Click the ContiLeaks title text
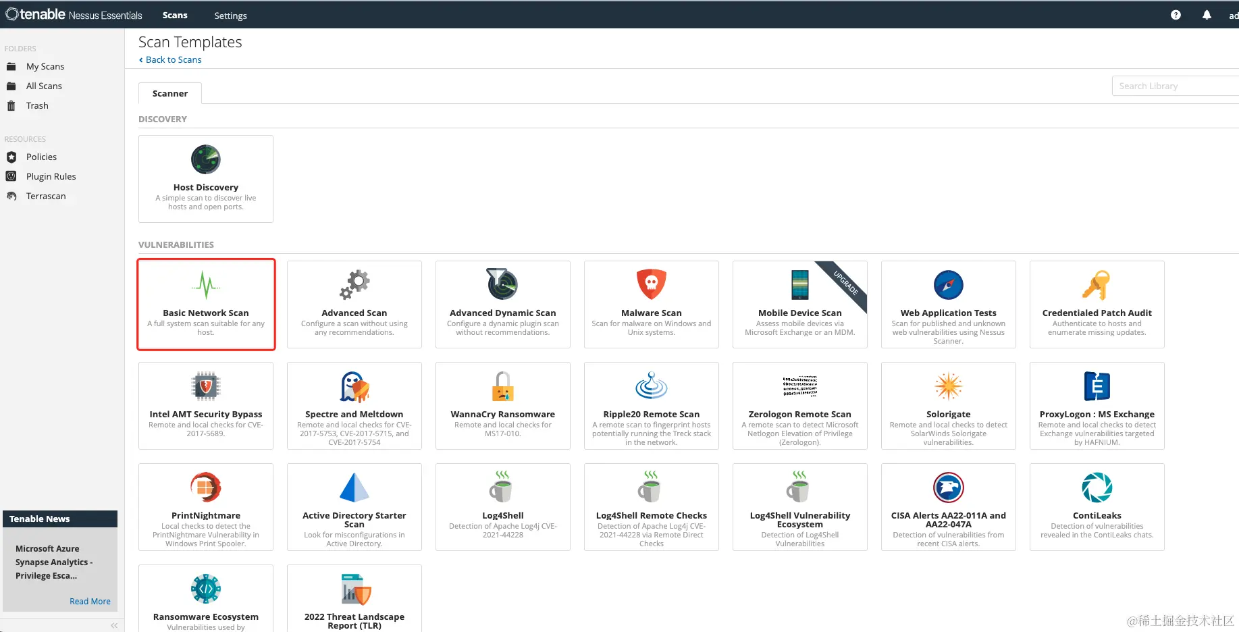The image size is (1239, 632). (1097, 515)
